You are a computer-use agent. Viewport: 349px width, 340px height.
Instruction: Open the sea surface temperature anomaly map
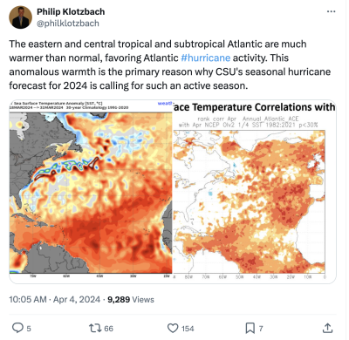tap(91, 187)
